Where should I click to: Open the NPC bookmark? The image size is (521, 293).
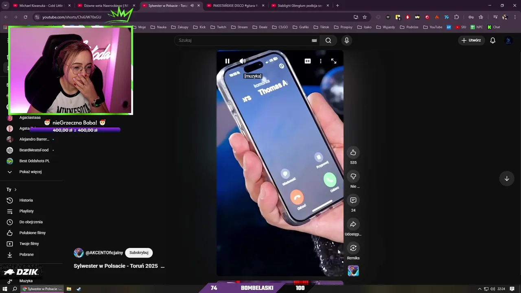(477, 27)
